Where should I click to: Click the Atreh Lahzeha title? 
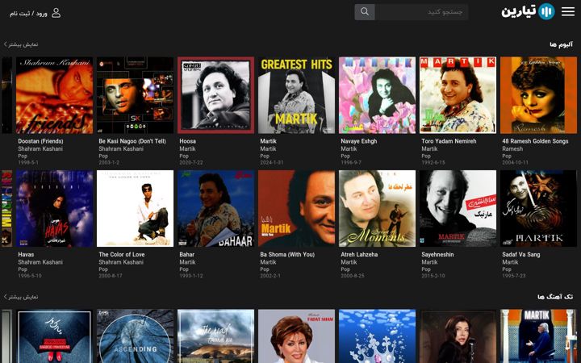[x=359, y=254]
